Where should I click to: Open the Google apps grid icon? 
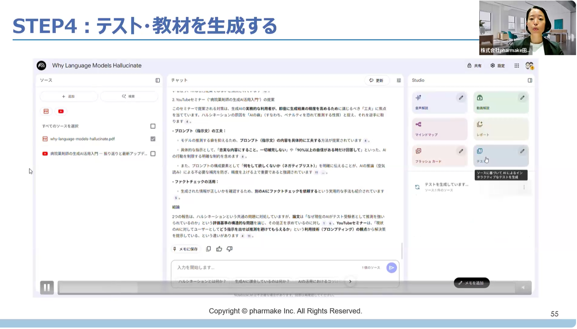[516, 66]
